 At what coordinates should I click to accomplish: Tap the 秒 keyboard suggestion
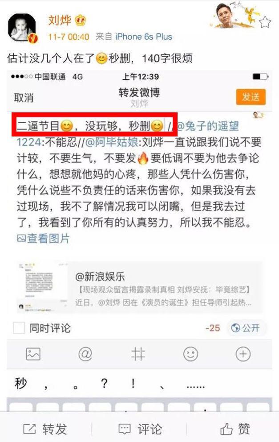coord(20,384)
